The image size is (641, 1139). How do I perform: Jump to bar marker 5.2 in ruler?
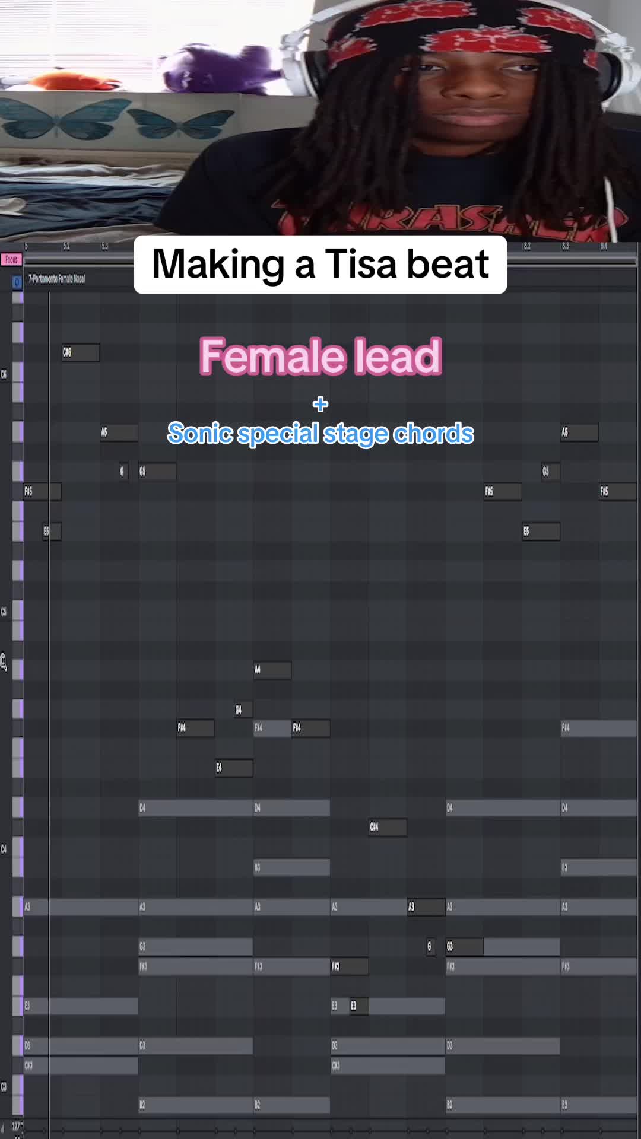[66, 246]
